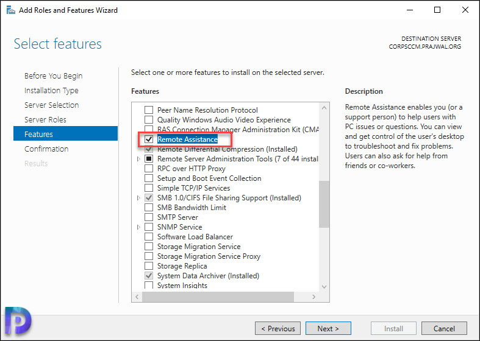Tick the RPC over HTTP Proxy checkbox
Screen dimensions: 480x341
(x=149, y=168)
